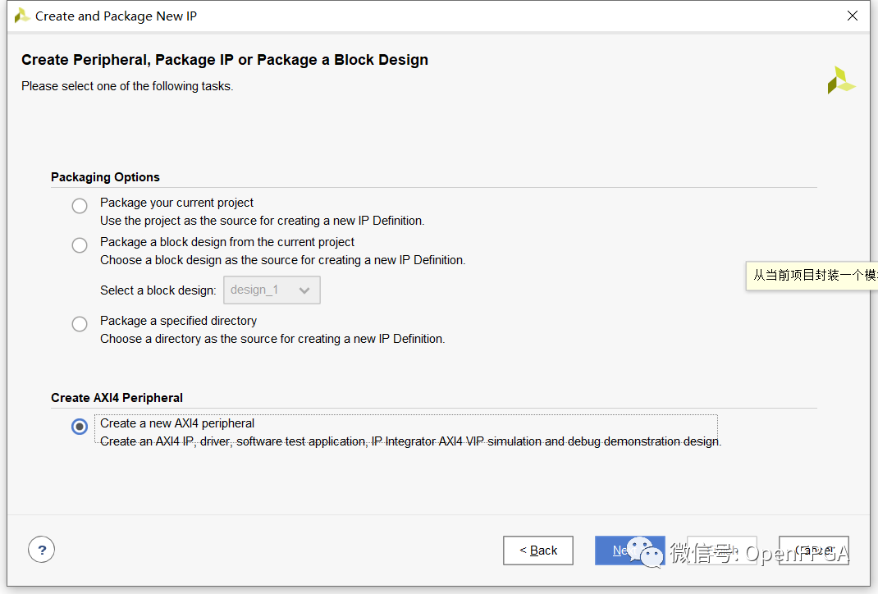
Task: Click the dialog title Create and Package New IP
Action: tap(116, 16)
